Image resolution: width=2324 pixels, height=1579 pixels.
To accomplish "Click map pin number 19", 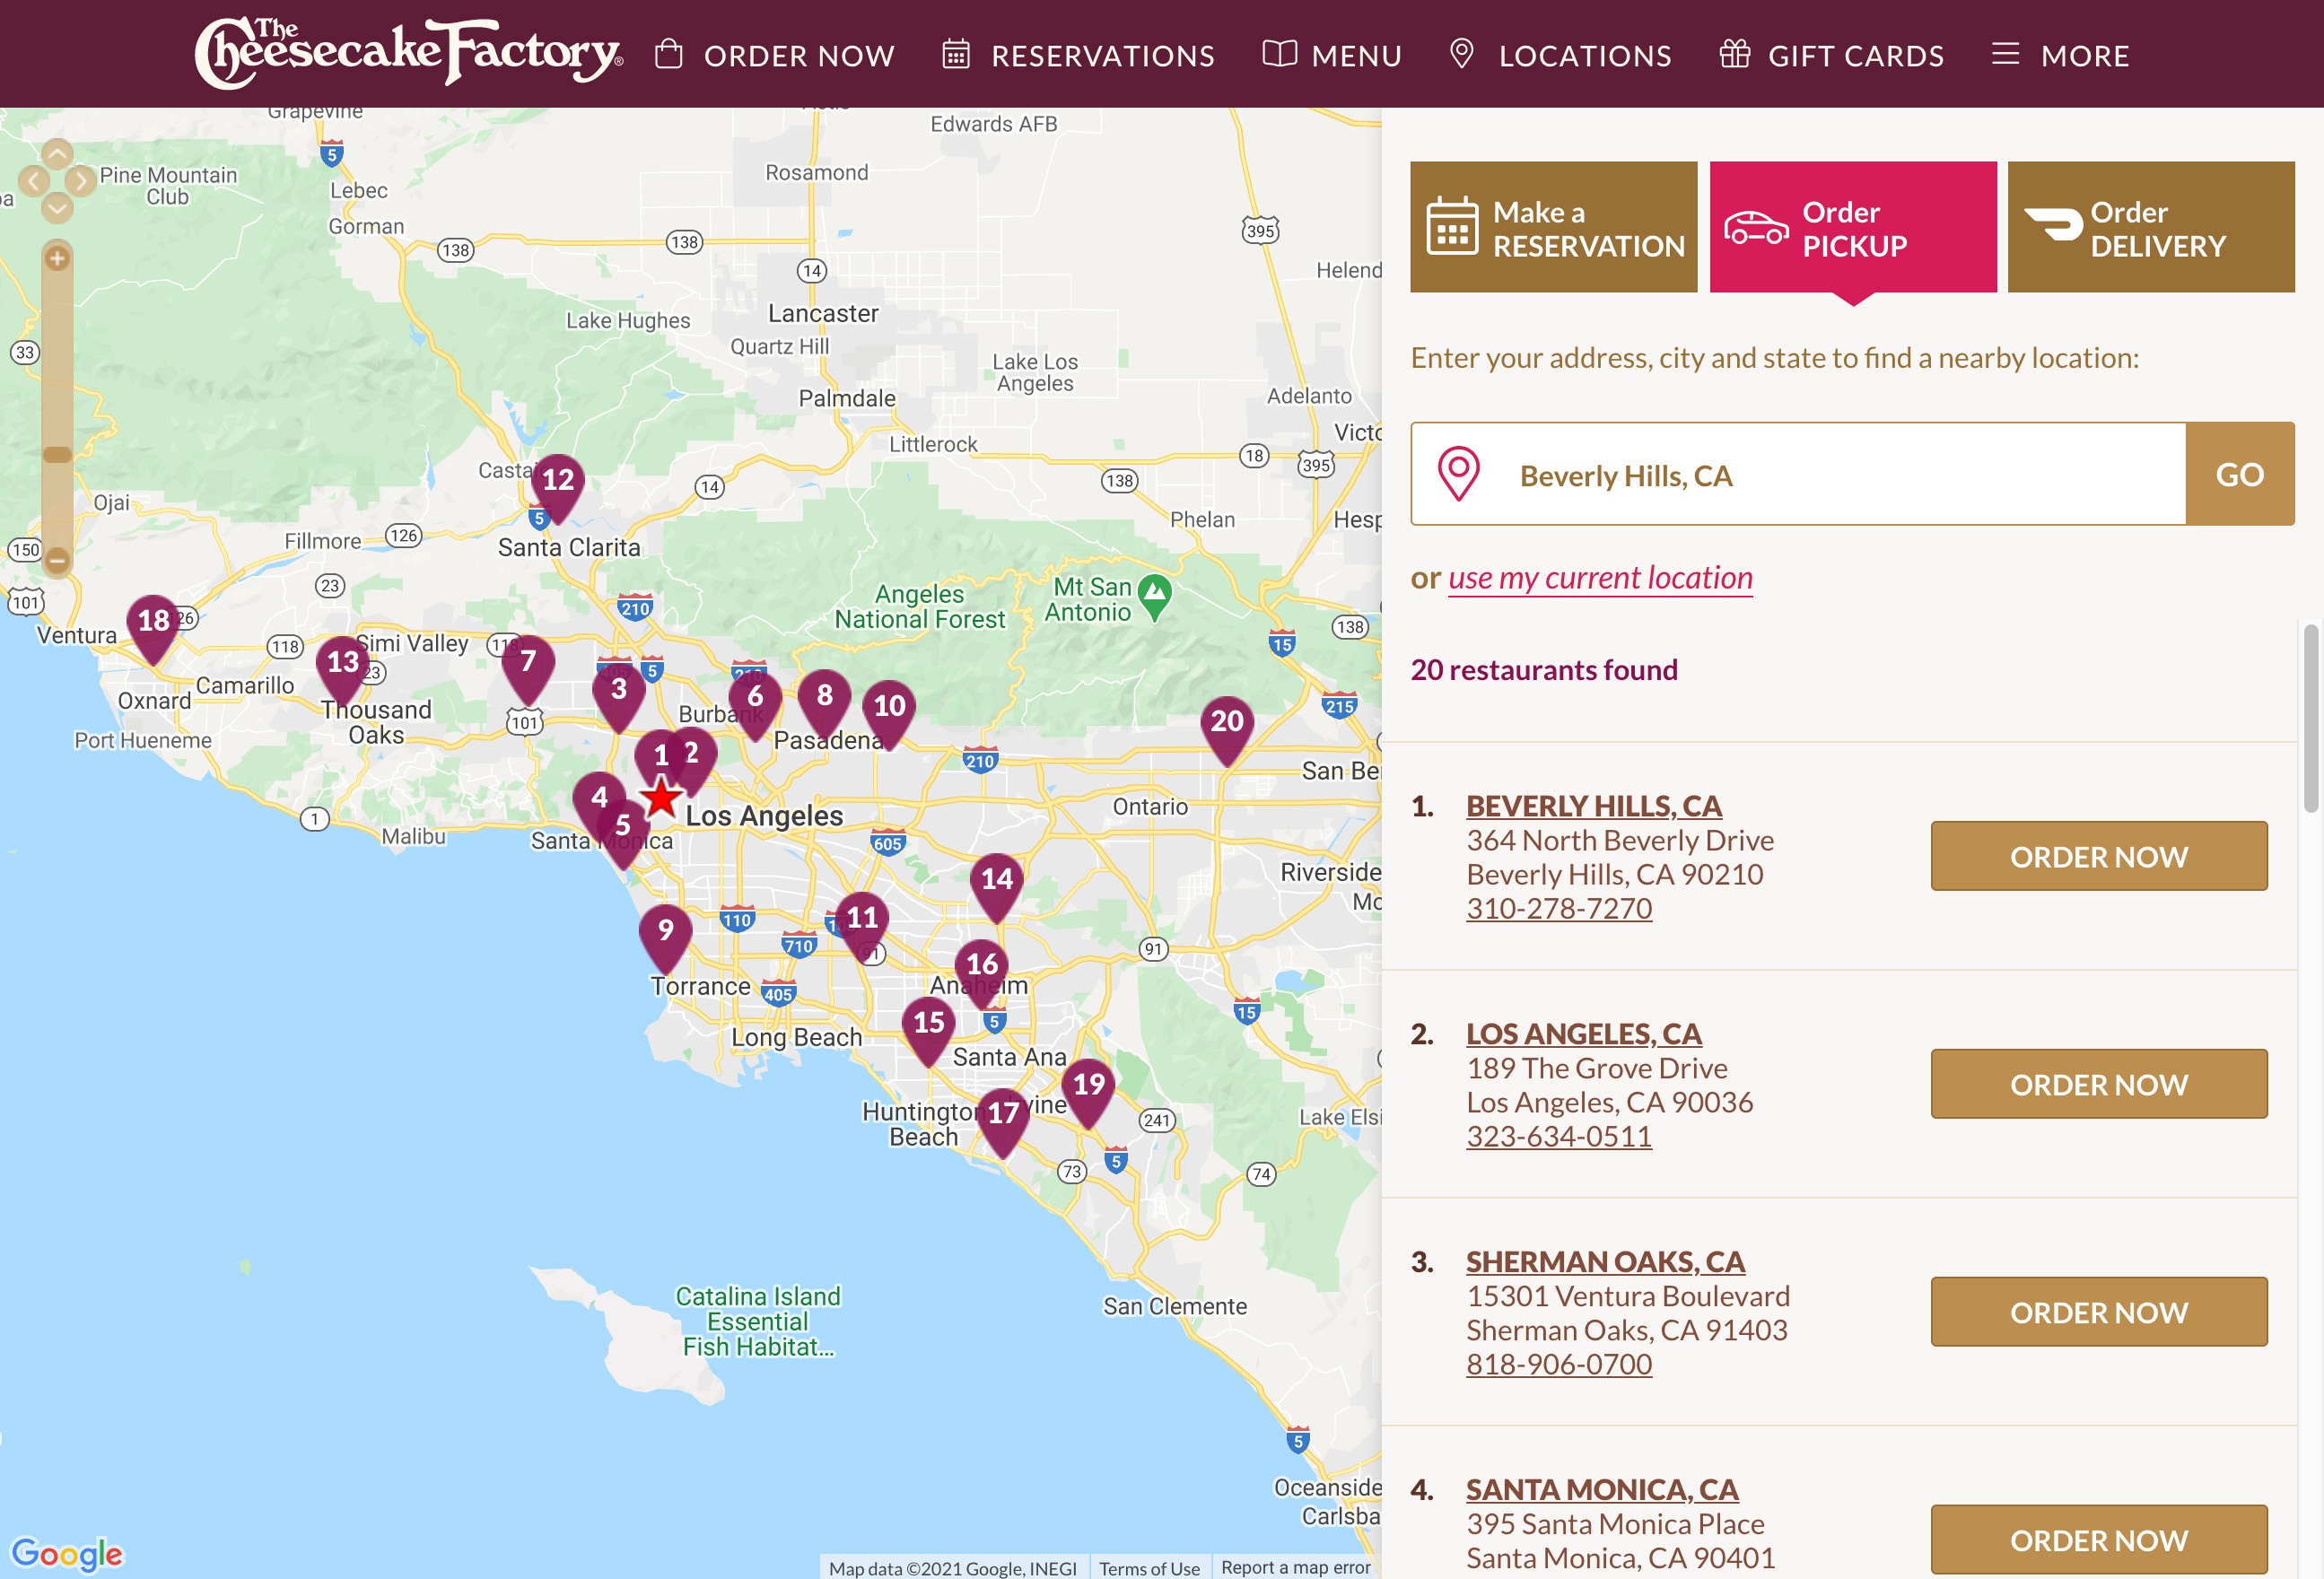I will pos(1088,1091).
